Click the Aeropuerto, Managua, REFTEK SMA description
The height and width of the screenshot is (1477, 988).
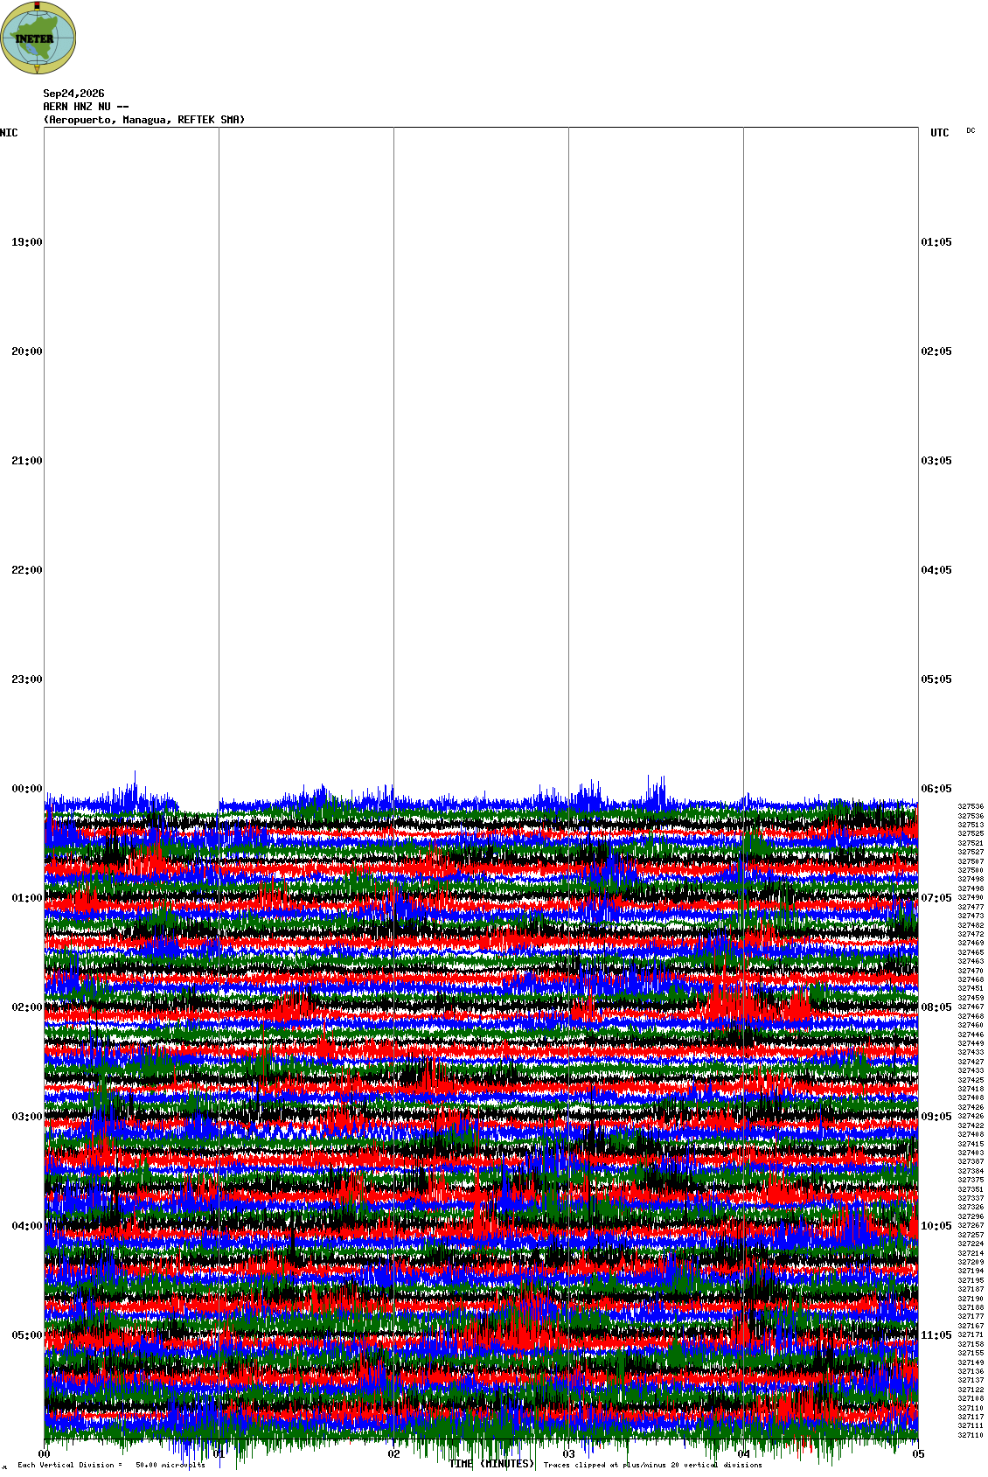pyautogui.click(x=144, y=120)
